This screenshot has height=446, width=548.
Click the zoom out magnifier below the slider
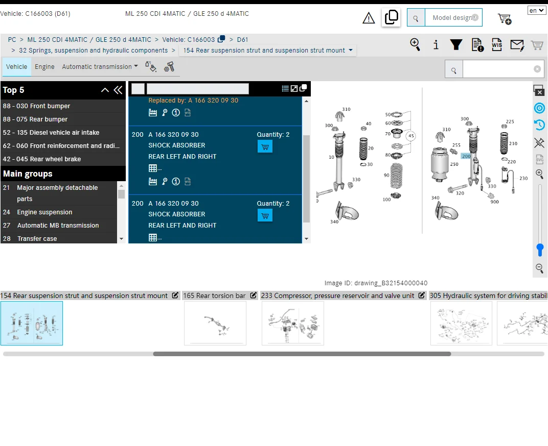pos(540,268)
